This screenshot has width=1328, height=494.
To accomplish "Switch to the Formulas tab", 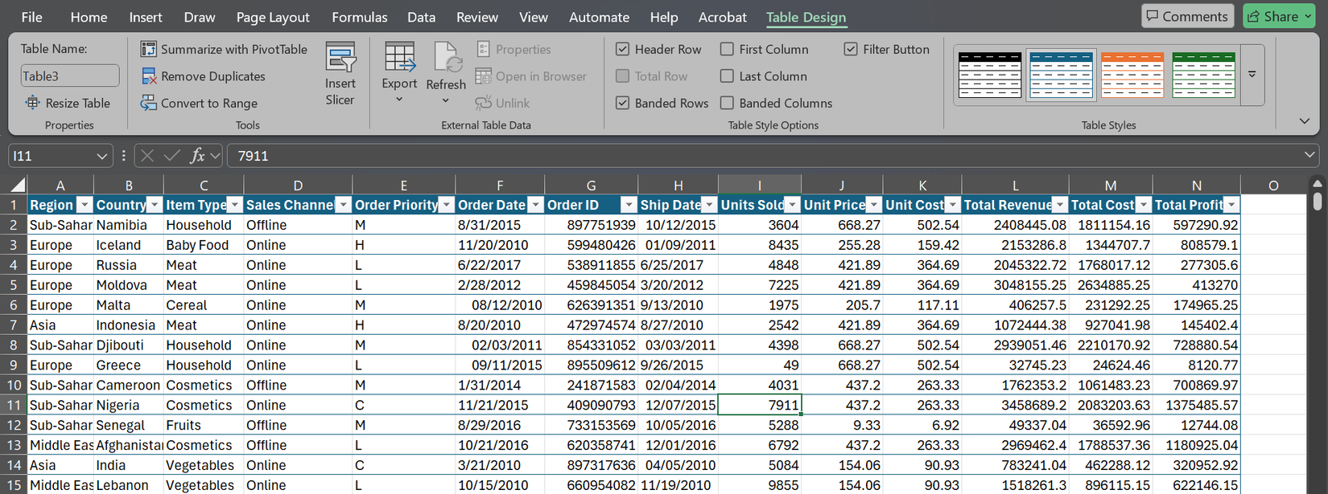I will click(x=360, y=17).
